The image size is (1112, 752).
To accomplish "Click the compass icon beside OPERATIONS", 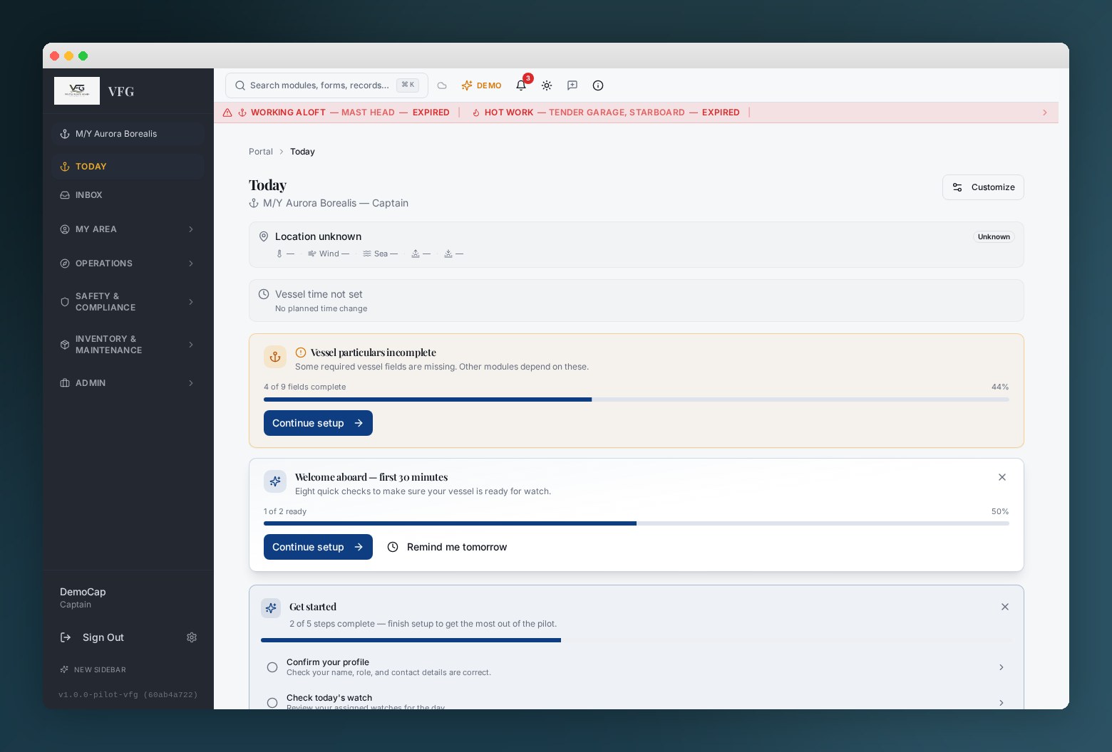I will [65, 263].
